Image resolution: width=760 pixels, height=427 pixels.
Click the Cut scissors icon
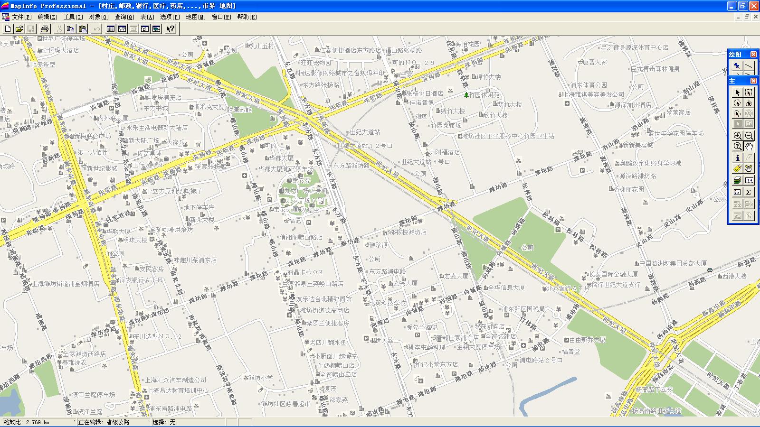coord(59,29)
